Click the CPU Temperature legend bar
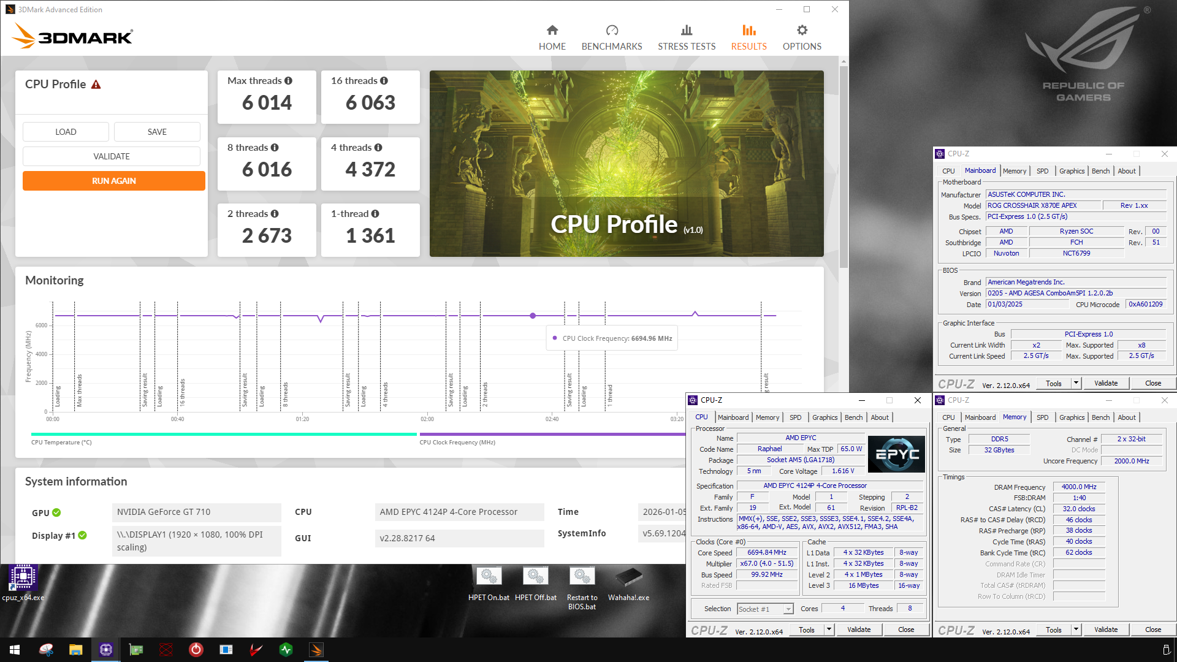 224,434
